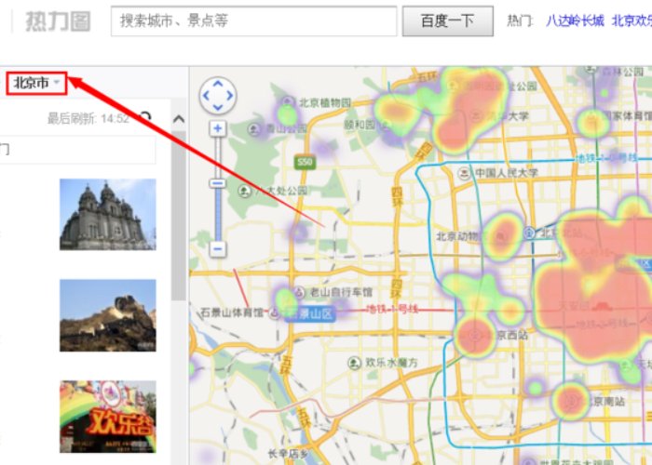The image size is (652, 465).
Task: Click the S50 highway shield
Action: 305,162
